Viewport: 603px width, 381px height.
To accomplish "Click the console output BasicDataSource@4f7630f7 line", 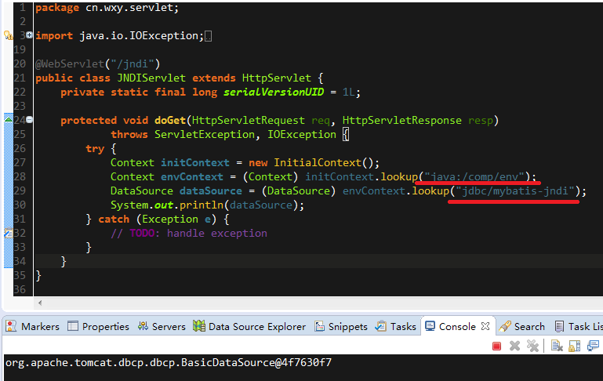I will [169, 362].
